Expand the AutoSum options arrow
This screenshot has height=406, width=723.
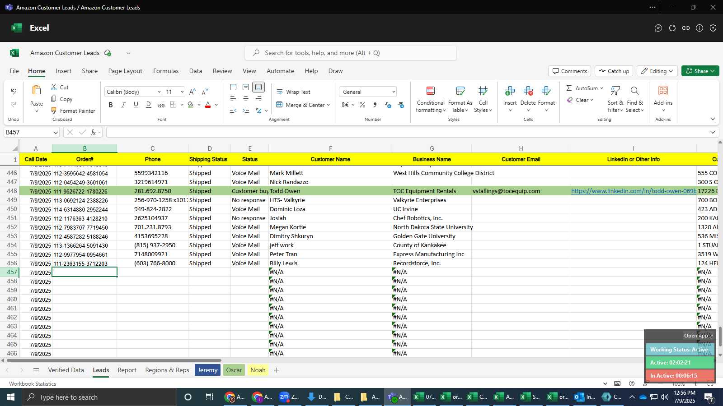601,88
